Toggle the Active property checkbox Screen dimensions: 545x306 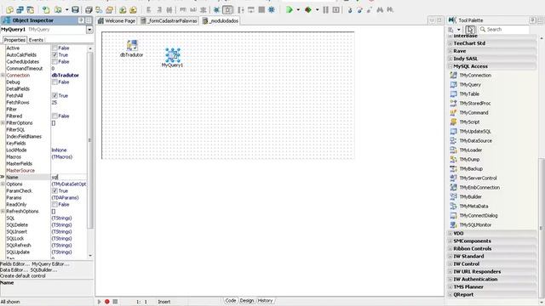click(x=54, y=48)
